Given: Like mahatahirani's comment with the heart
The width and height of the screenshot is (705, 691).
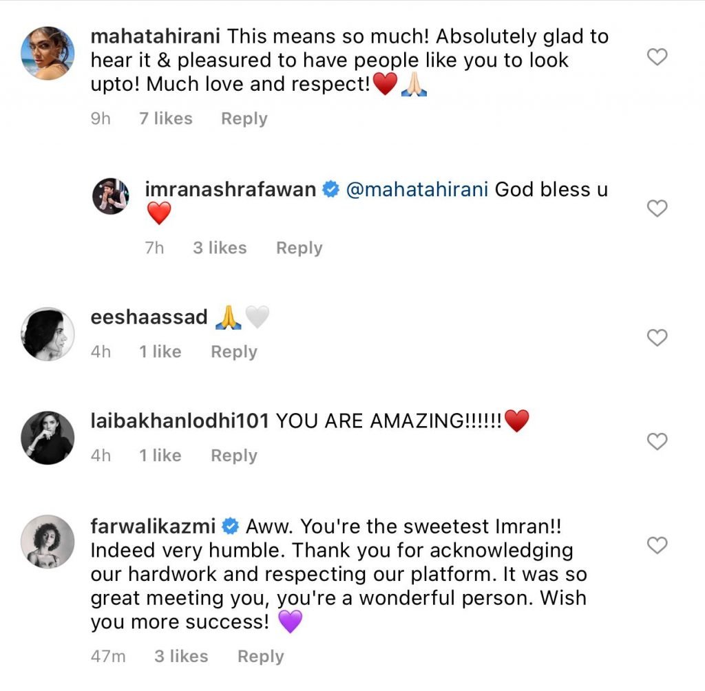Looking at the screenshot, I should (x=658, y=57).
